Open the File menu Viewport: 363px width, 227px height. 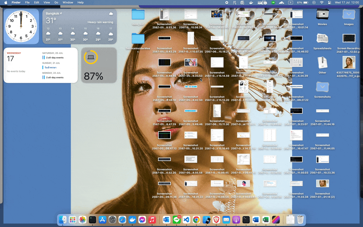[27, 3]
